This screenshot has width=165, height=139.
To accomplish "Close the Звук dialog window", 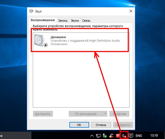I will click(131, 11).
